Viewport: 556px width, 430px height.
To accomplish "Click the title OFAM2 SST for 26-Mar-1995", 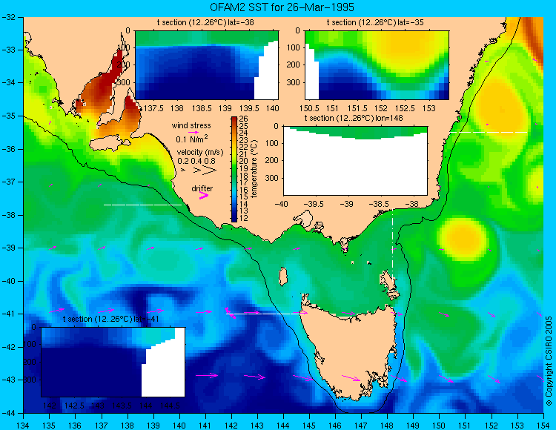I will pos(282,7).
